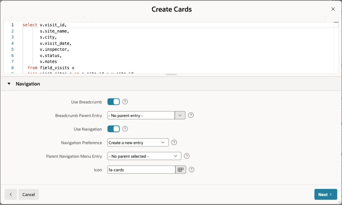Open help for Navigation Preference
This screenshot has height=205, width=342.
tap(174, 142)
